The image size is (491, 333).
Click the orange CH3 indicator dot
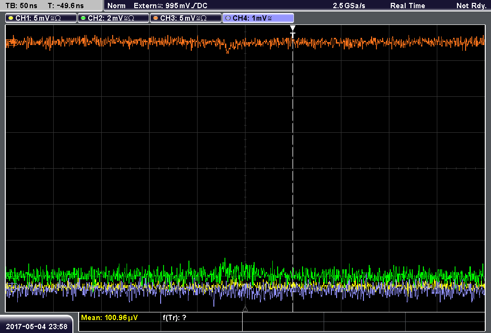tap(156, 18)
